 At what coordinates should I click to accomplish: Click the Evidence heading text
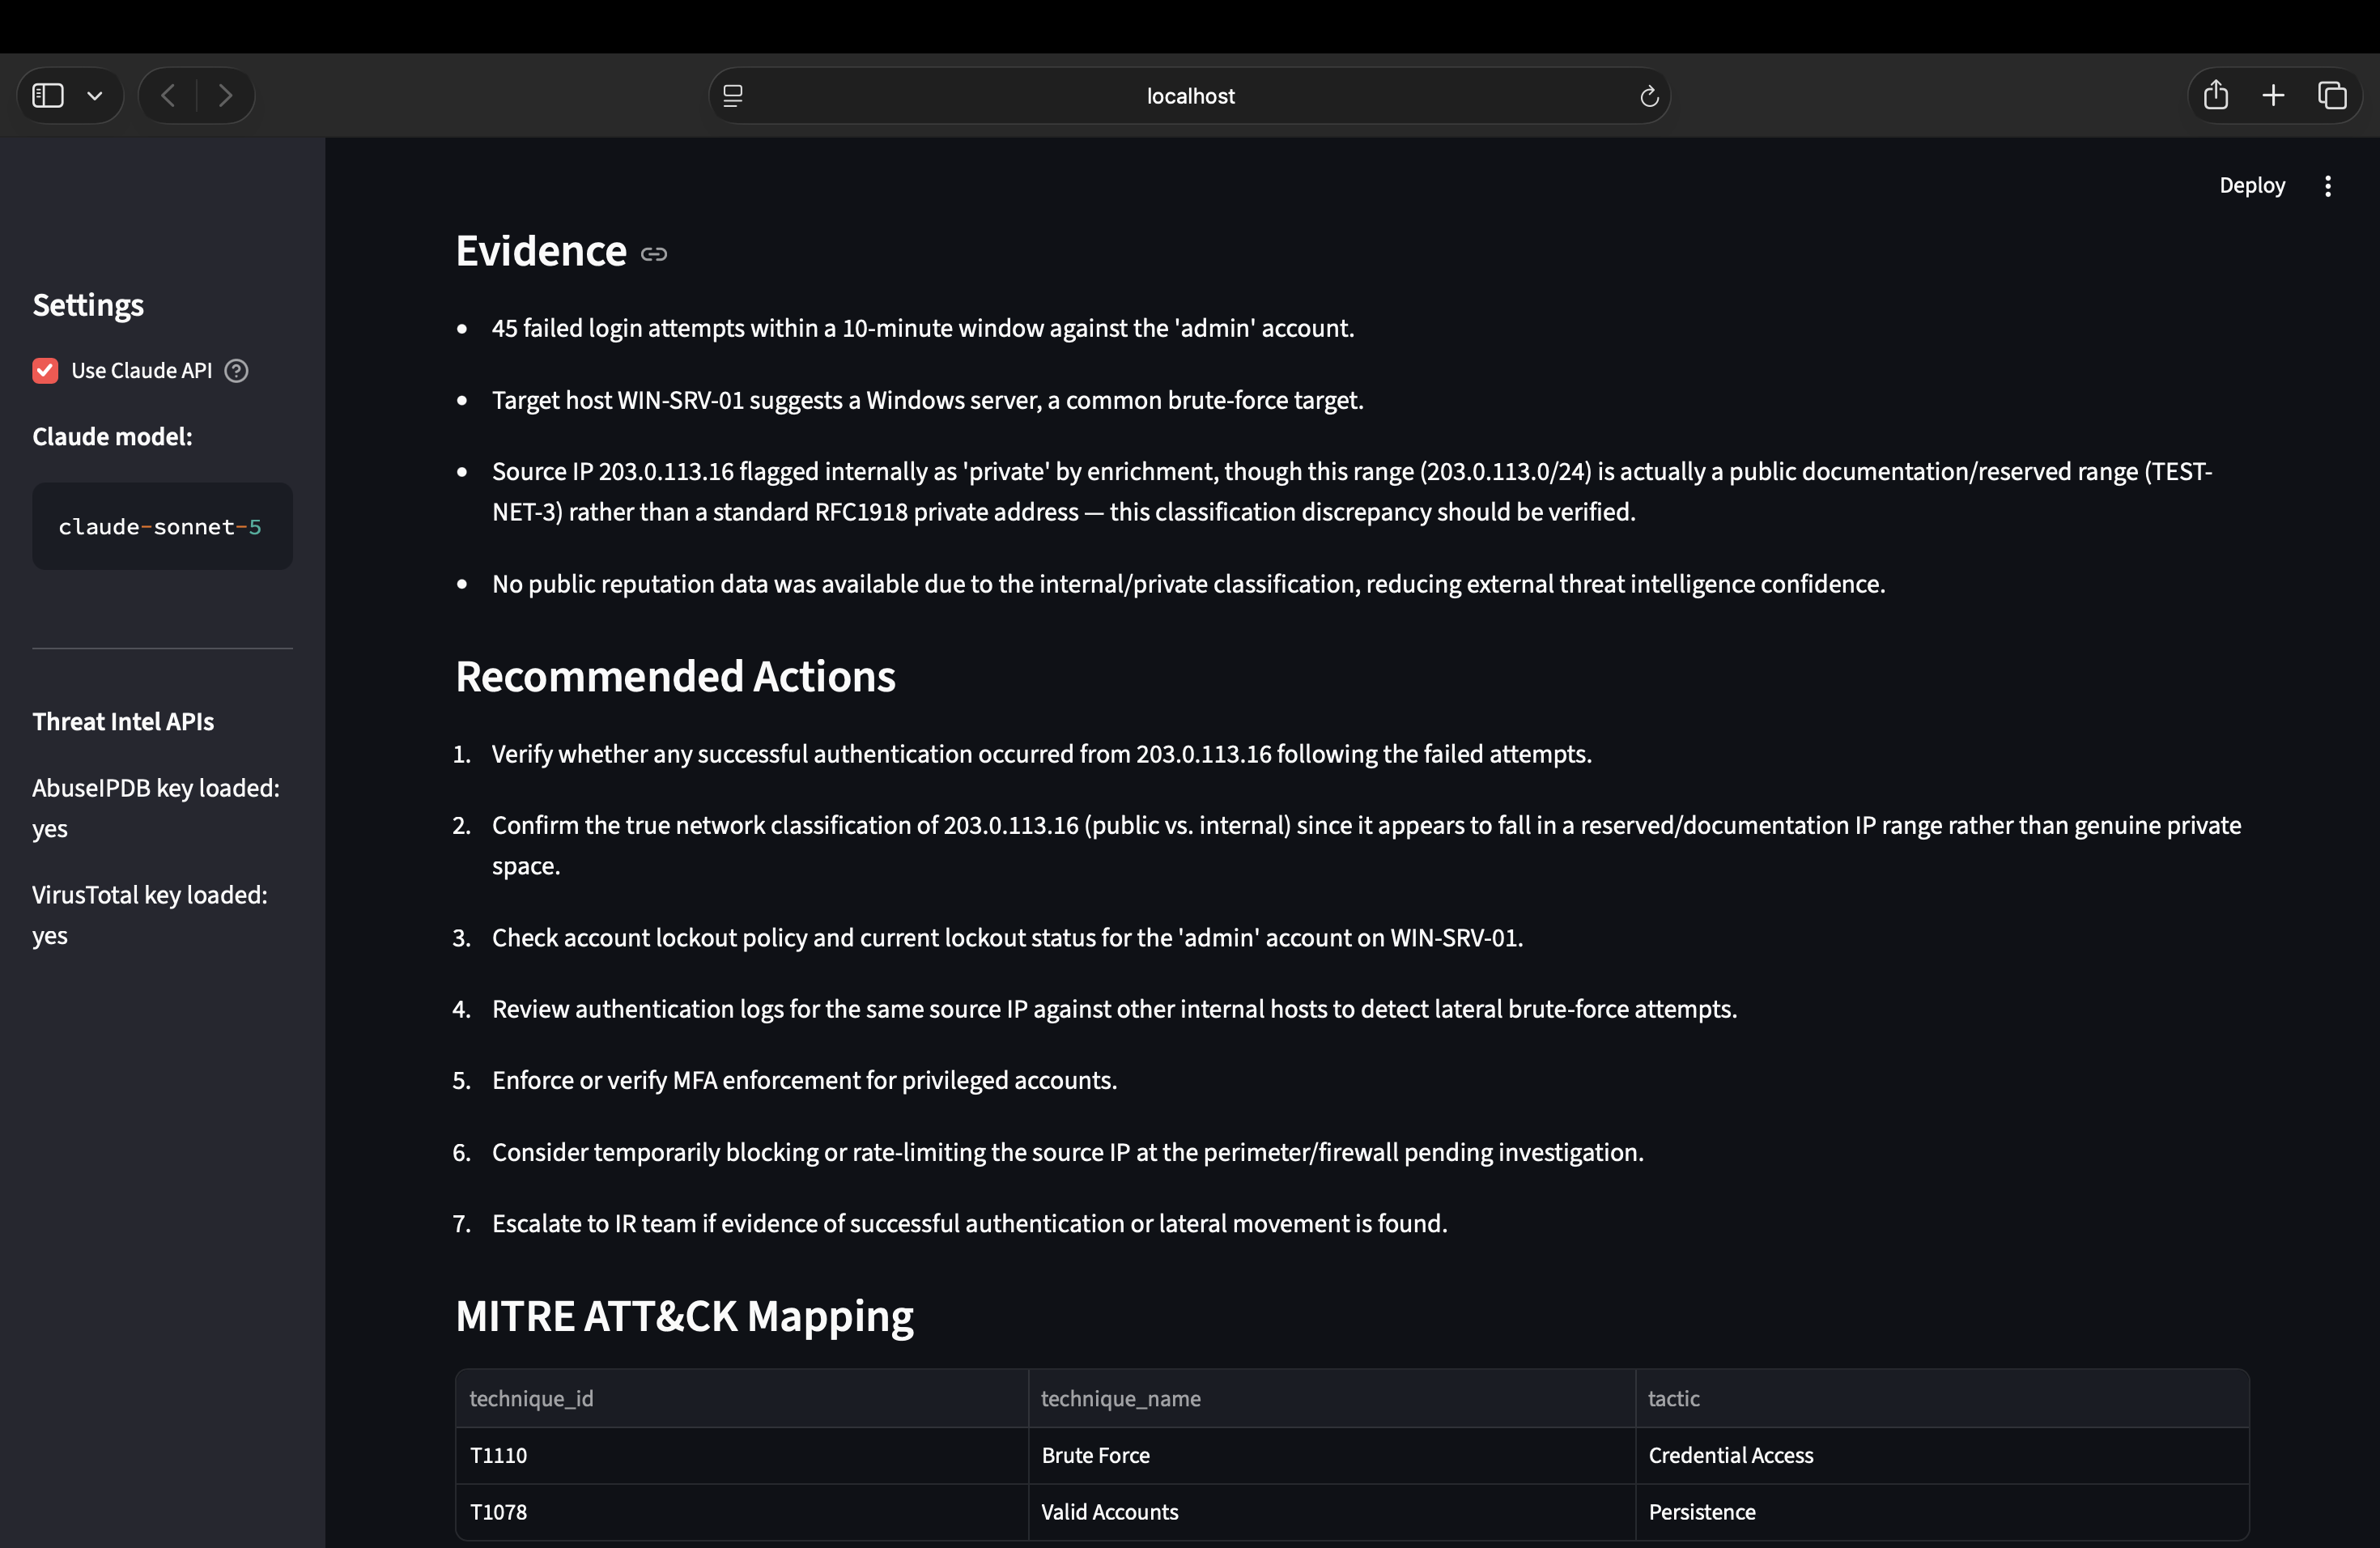pos(541,251)
